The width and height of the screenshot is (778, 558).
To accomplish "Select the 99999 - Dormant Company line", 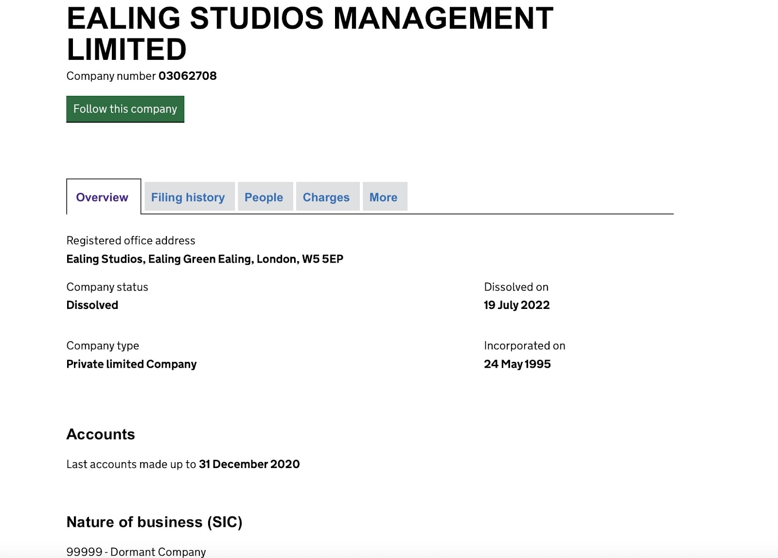I will (136, 552).
